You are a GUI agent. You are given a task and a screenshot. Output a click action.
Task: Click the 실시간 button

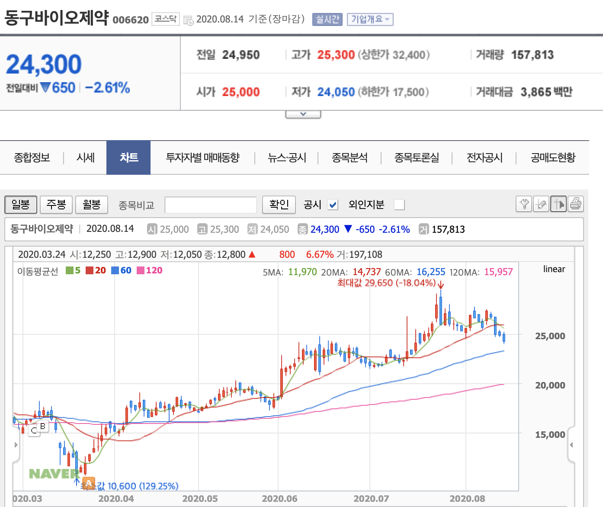click(x=327, y=19)
